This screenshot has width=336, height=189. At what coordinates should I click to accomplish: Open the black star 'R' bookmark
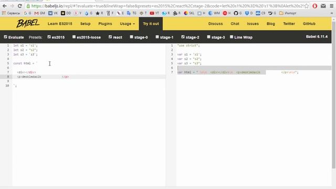click(99, 13)
